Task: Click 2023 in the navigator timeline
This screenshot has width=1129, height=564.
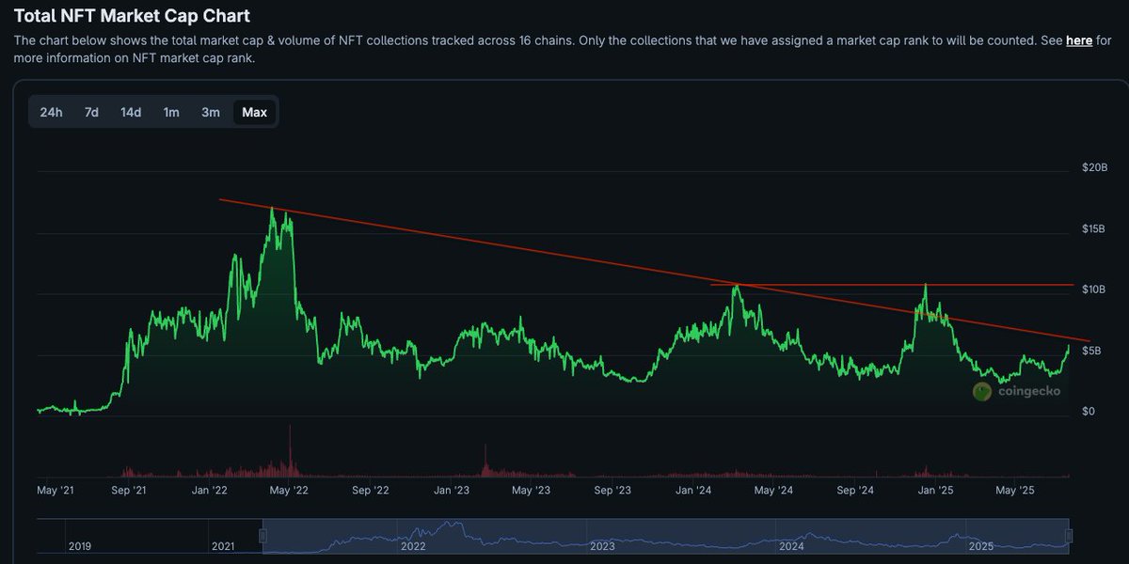Action: click(602, 546)
